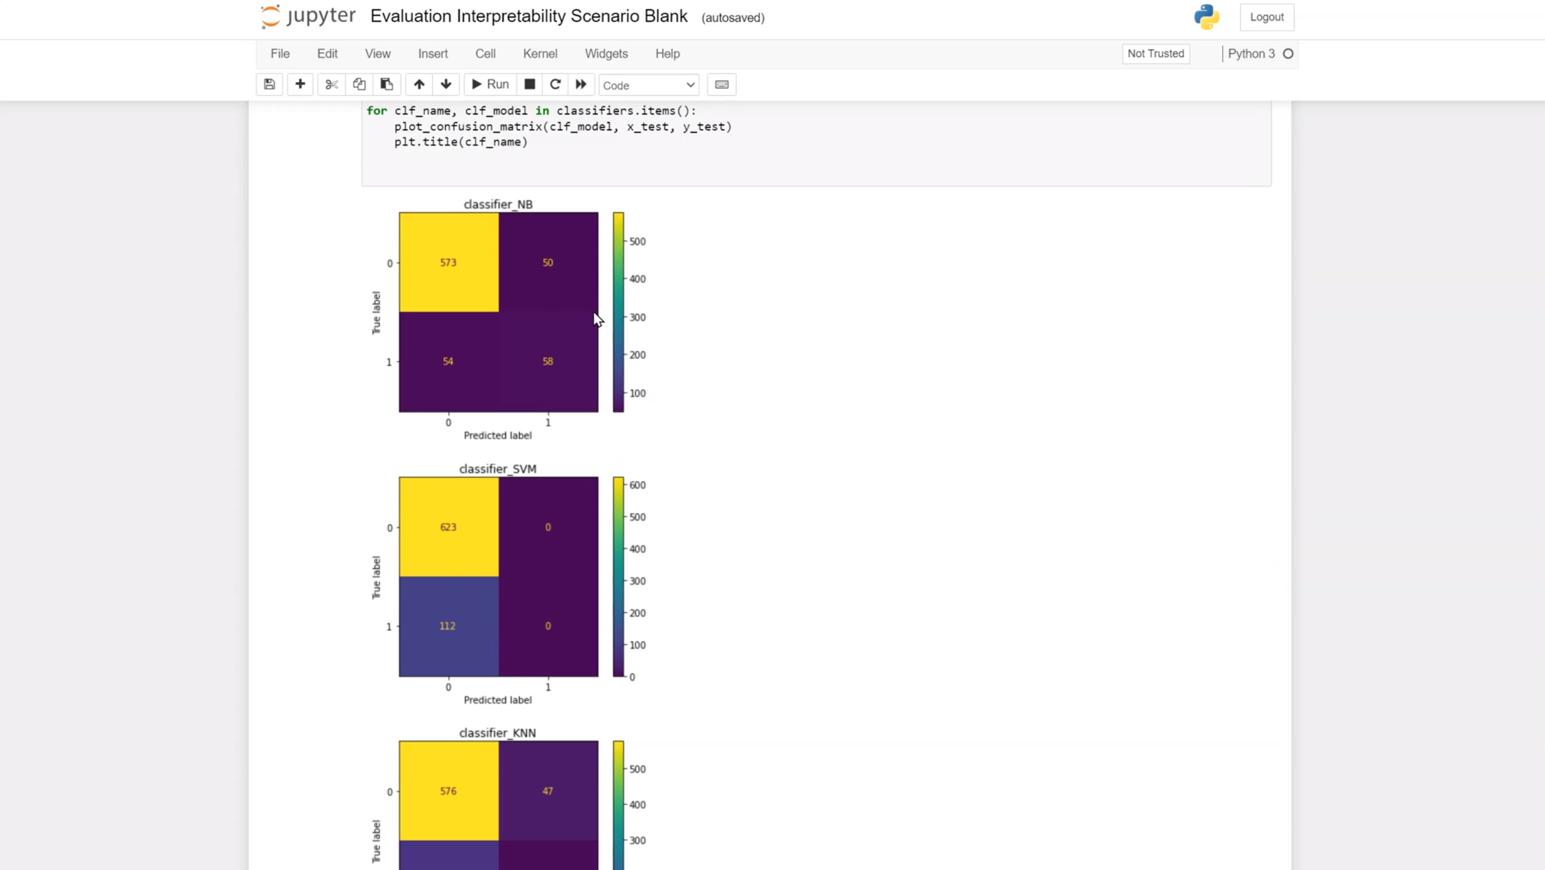The height and width of the screenshot is (870, 1545).
Task: Interrupt the kernel with the stop icon
Action: point(529,84)
